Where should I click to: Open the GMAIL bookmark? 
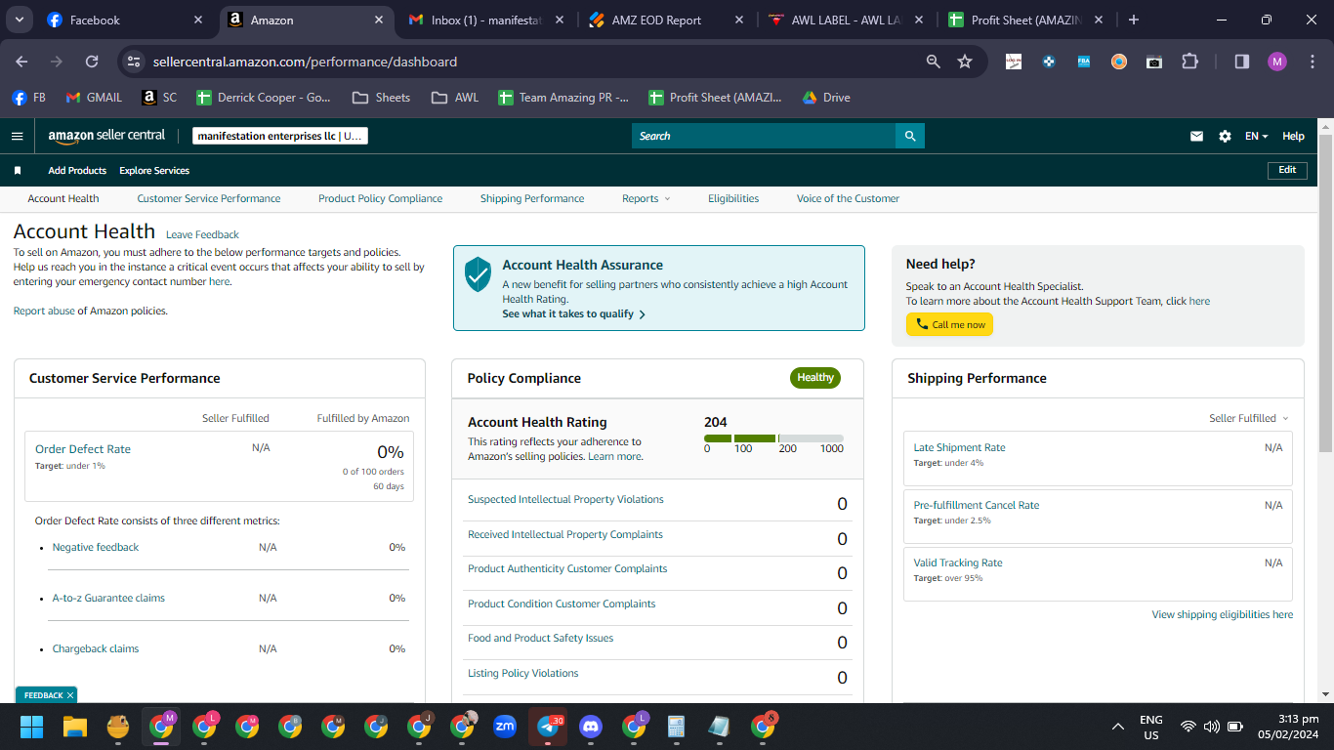[94, 98]
